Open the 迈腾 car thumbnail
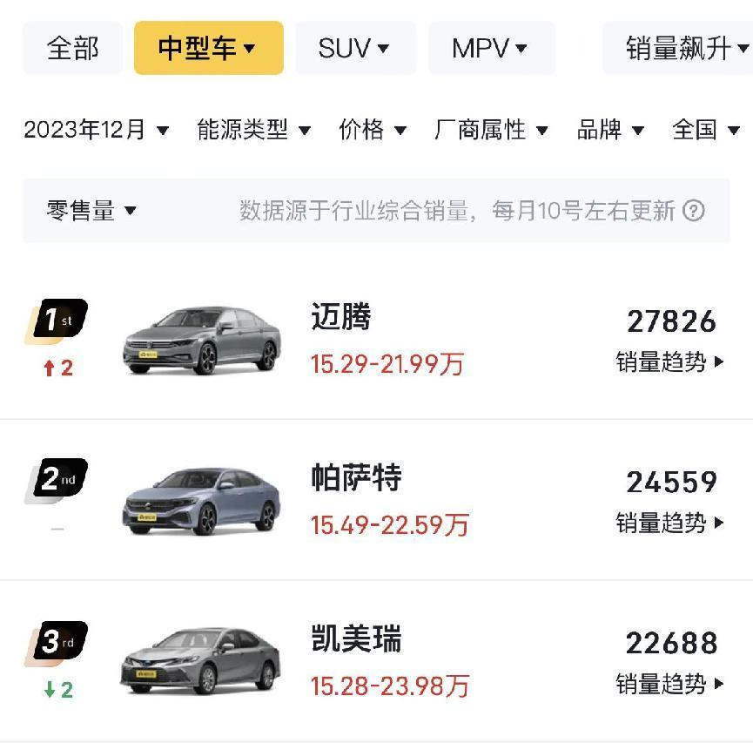The image size is (753, 743). (202, 341)
